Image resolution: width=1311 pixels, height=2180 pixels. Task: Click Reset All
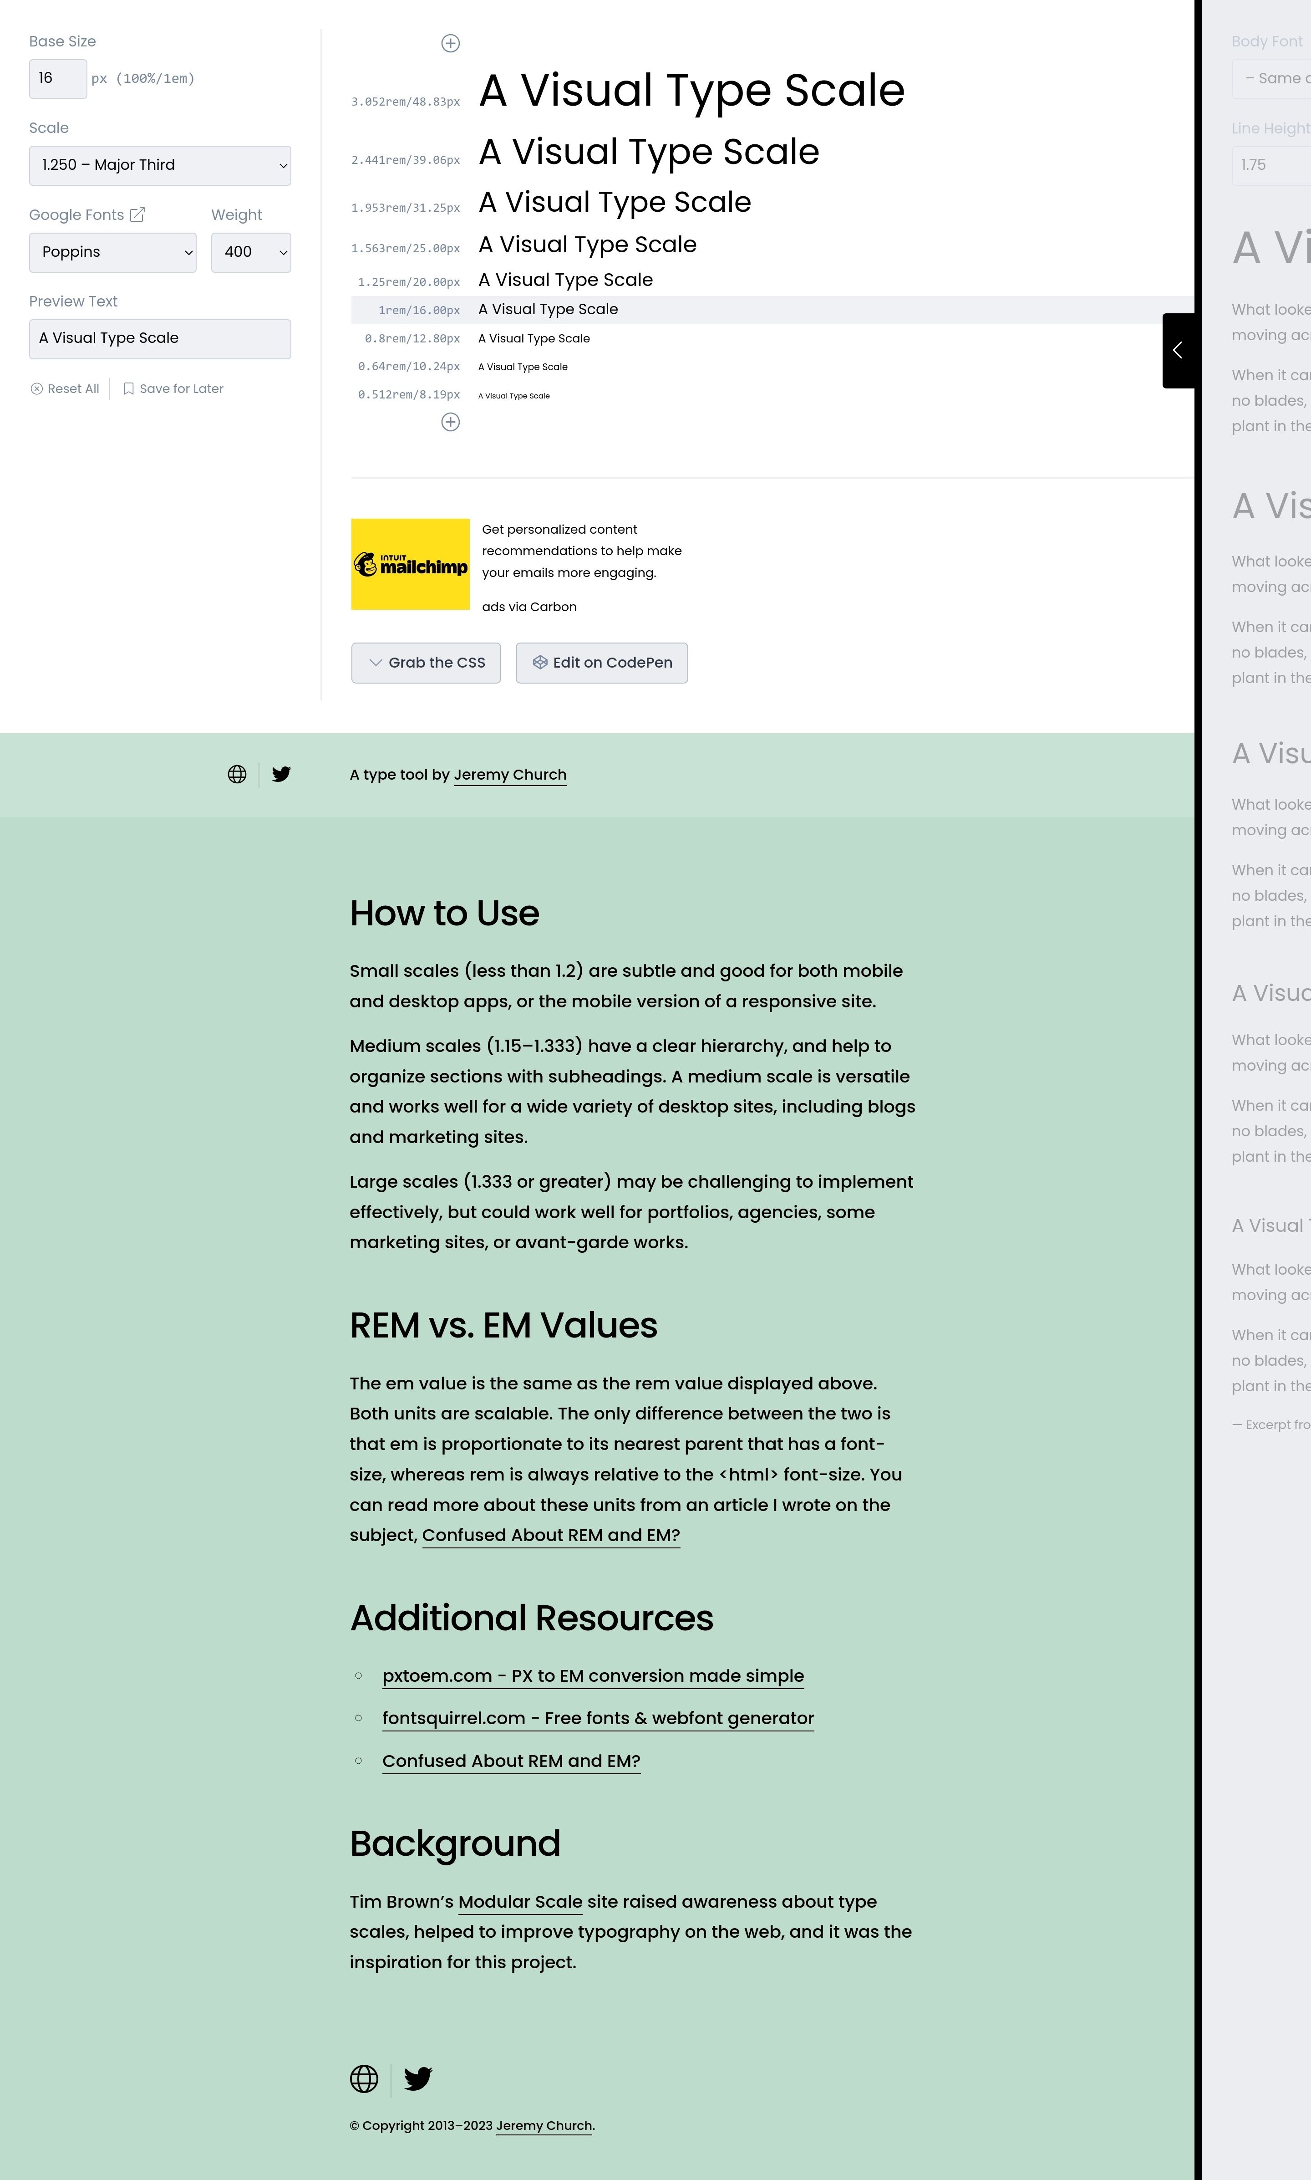click(x=66, y=389)
